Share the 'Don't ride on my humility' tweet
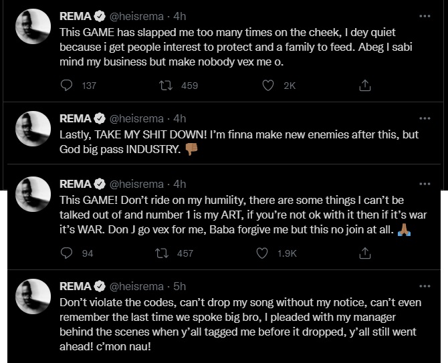The width and height of the screenshot is (448, 363). [x=365, y=253]
